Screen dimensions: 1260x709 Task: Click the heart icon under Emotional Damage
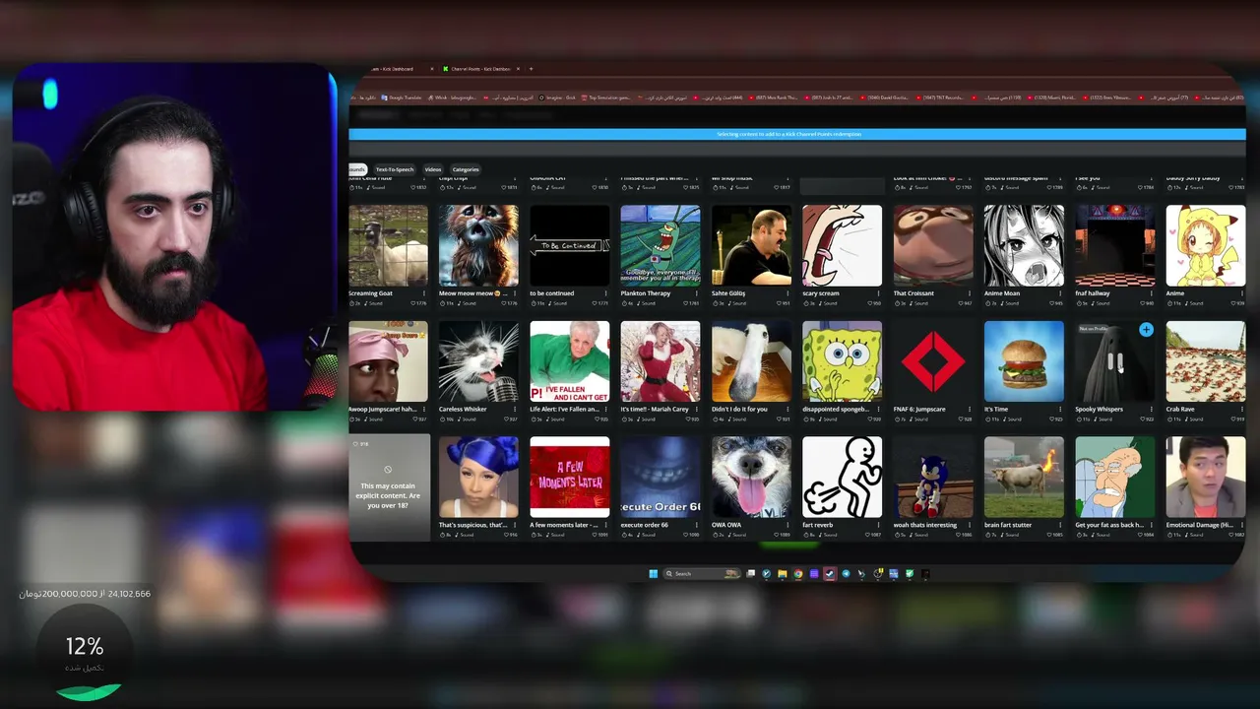[x=1229, y=535]
